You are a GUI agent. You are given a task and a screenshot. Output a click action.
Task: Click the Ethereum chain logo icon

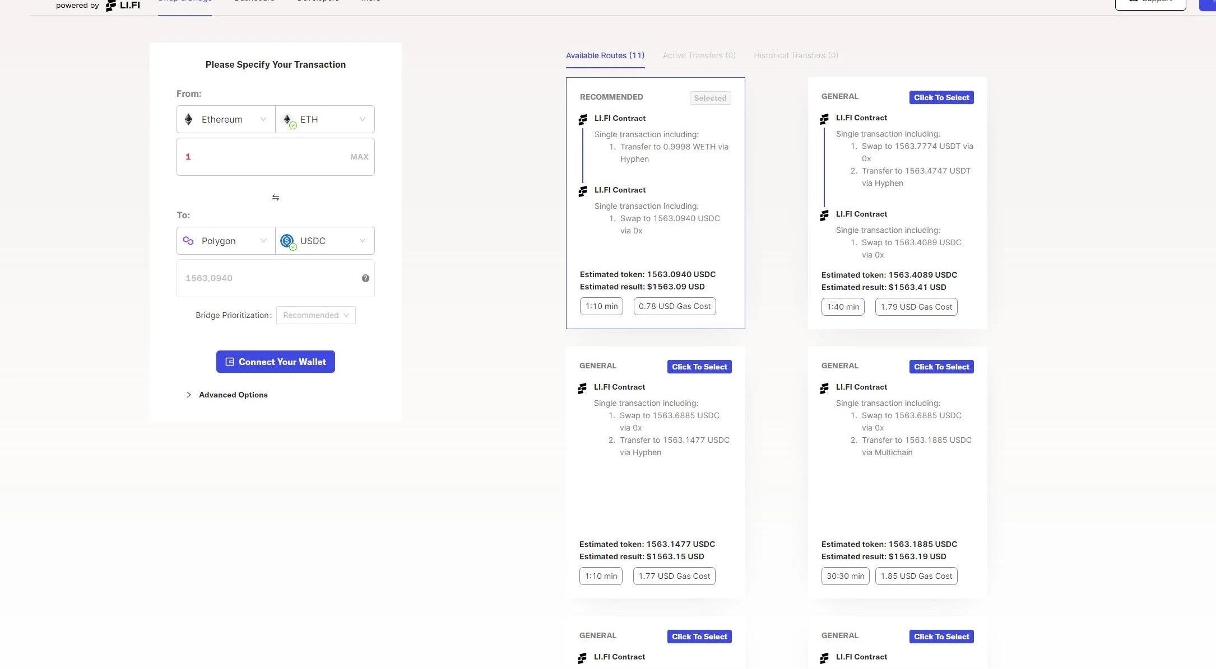pyautogui.click(x=188, y=119)
